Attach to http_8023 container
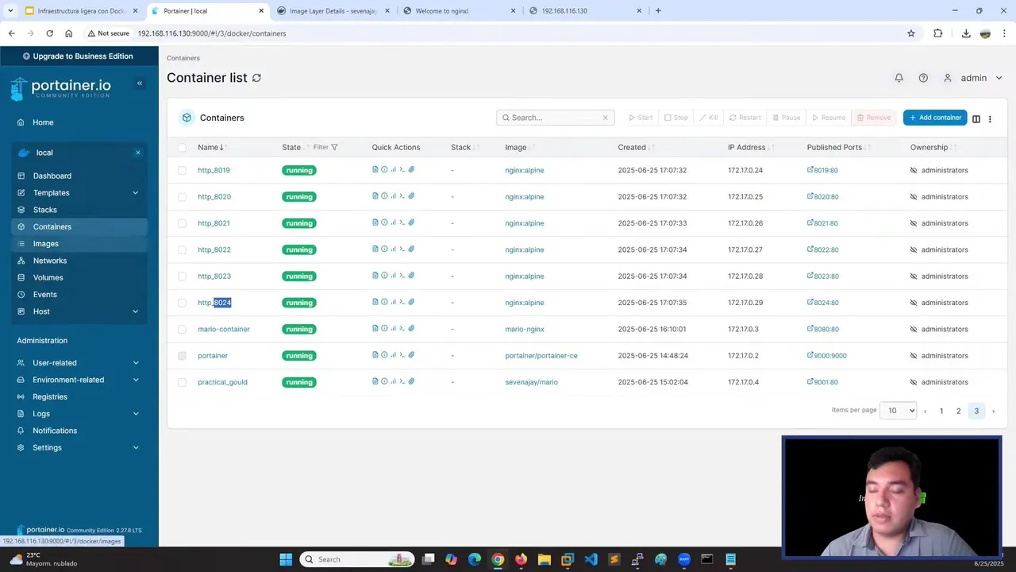The image size is (1016, 572). point(411,276)
